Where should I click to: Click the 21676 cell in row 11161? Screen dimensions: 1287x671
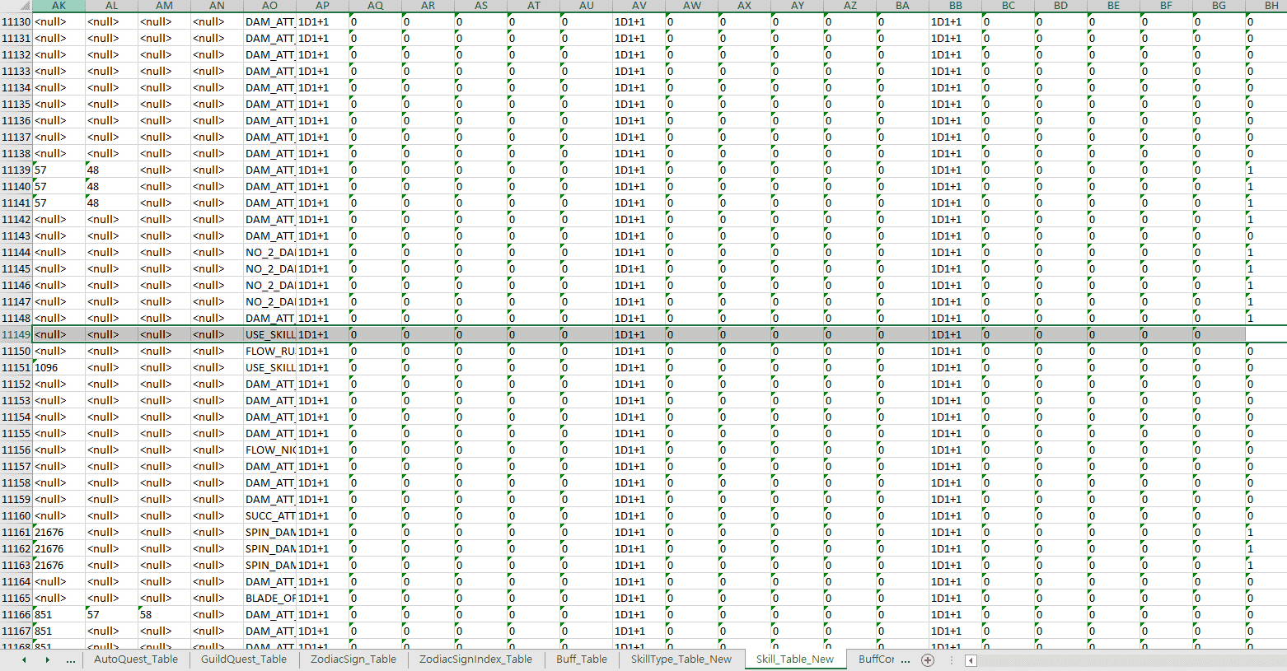click(x=58, y=533)
